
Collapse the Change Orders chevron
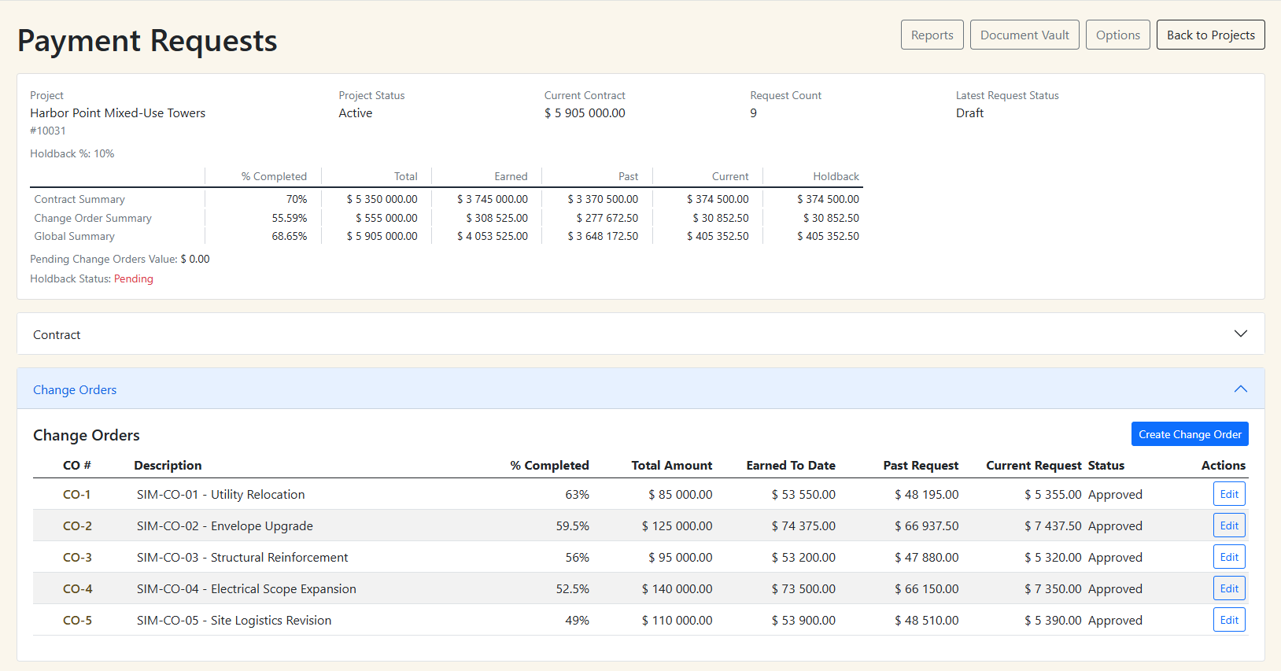click(1240, 389)
